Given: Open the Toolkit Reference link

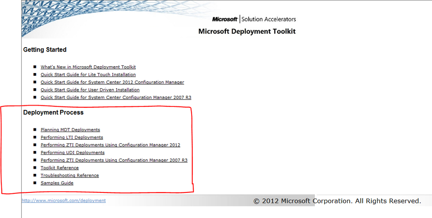Looking at the screenshot, I should [x=60, y=168].
